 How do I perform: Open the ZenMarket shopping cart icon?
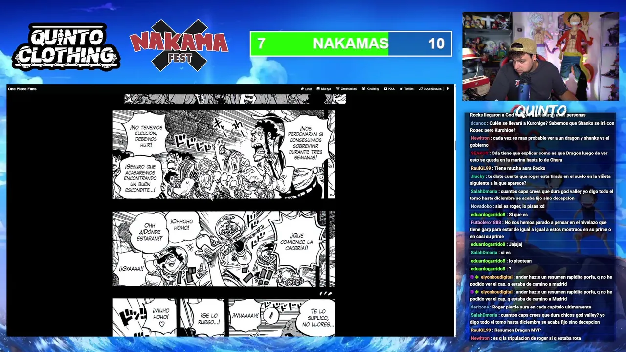tap(337, 89)
